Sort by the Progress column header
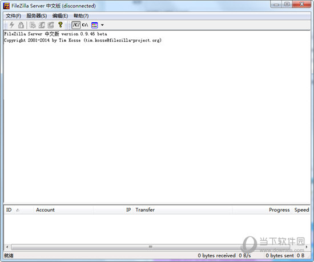The width and height of the screenshot is (314, 262). coord(263,209)
